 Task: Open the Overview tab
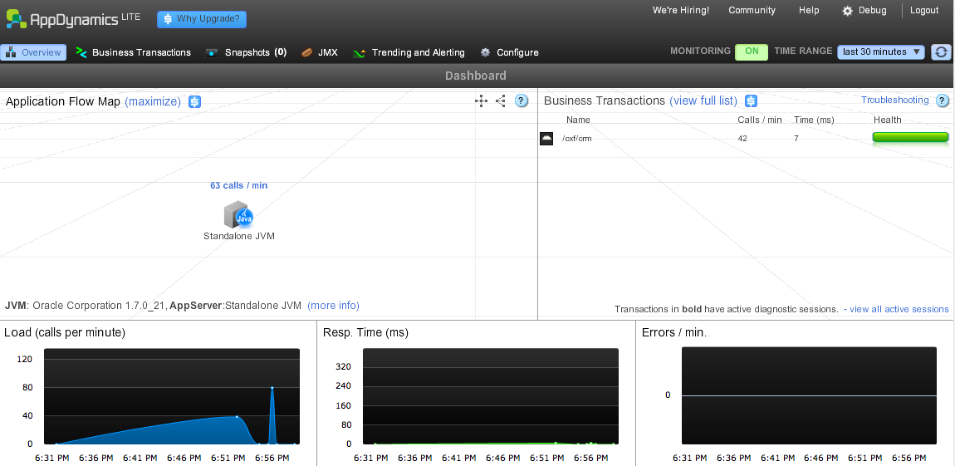click(33, 52)
